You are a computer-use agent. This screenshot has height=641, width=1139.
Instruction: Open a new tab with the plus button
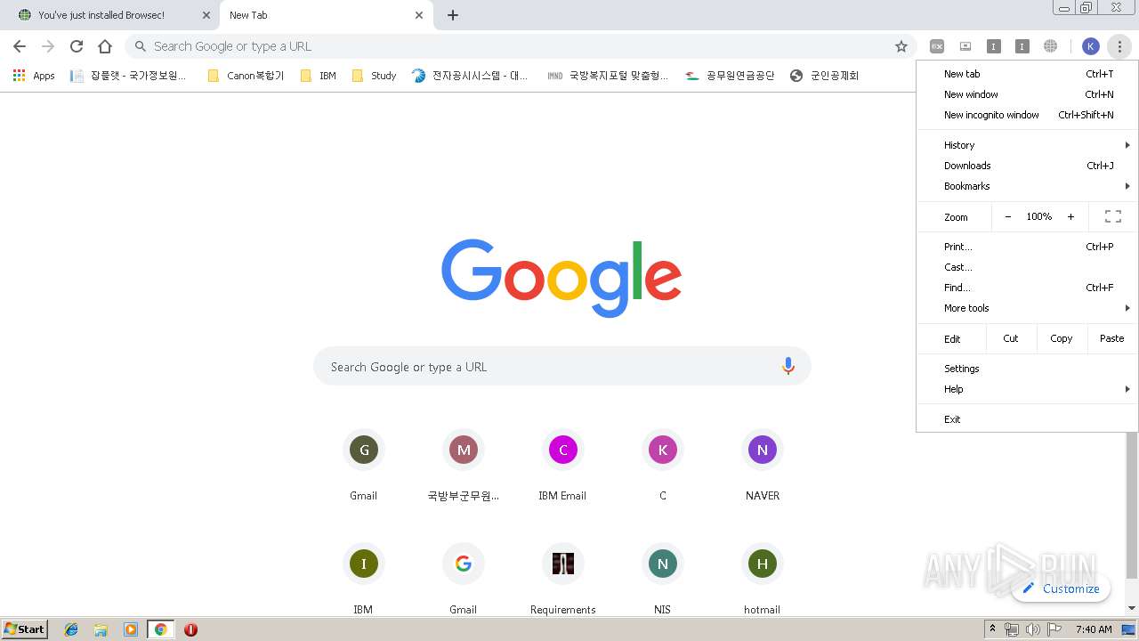pos(453,15)
